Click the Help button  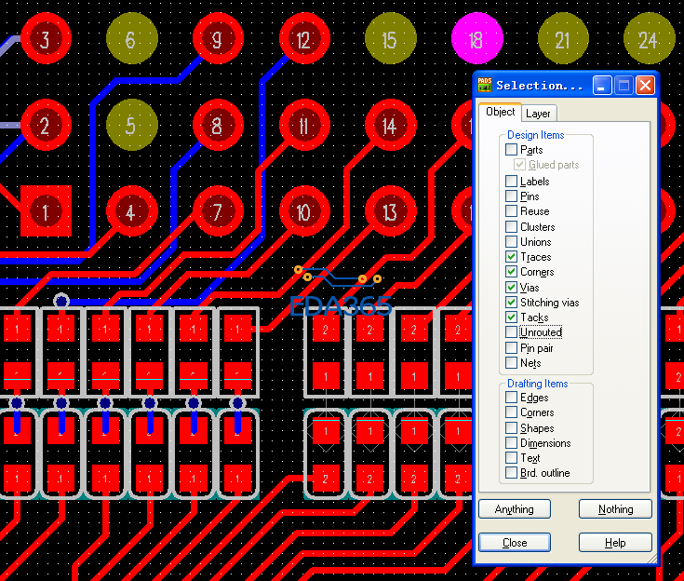pos(614,542)
